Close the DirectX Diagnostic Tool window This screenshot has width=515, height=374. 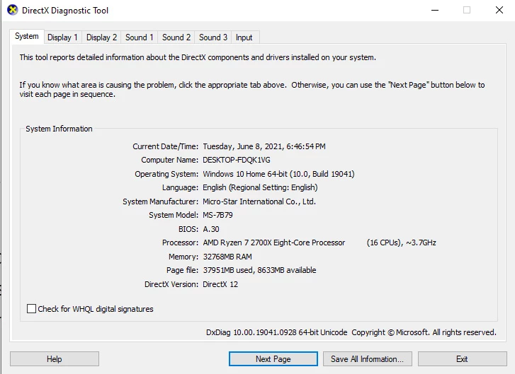[x=499, y=10]
